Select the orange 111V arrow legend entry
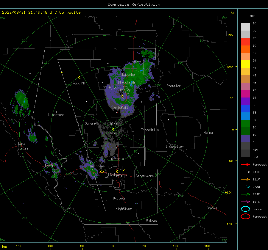 245,179
